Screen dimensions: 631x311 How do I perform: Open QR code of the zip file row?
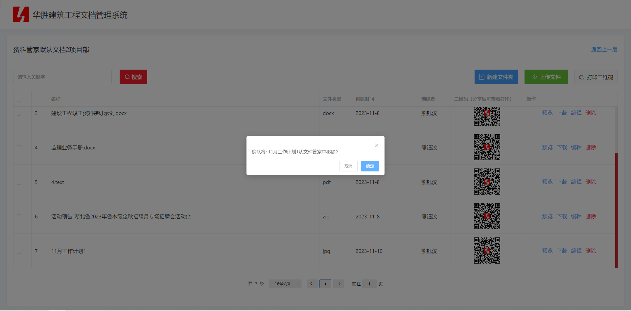point(487,216)
